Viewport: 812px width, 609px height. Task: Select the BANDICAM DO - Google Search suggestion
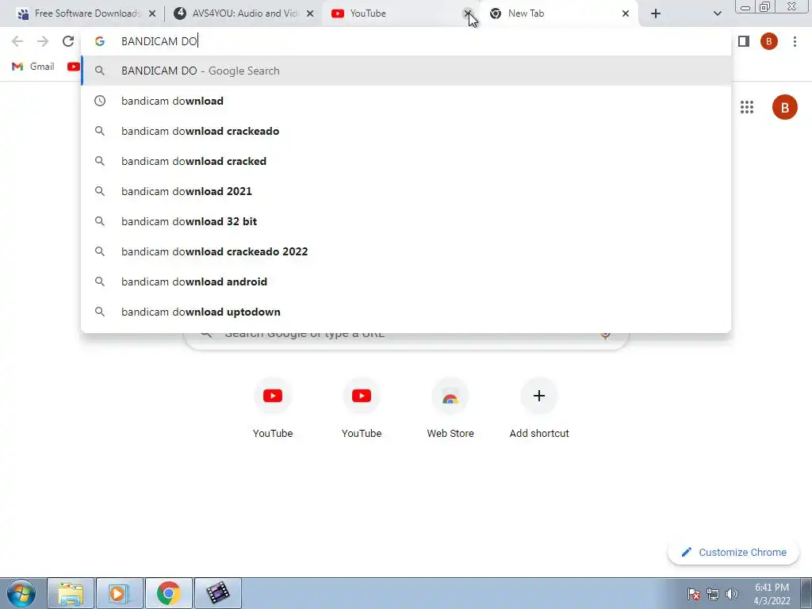coord(406,71)
